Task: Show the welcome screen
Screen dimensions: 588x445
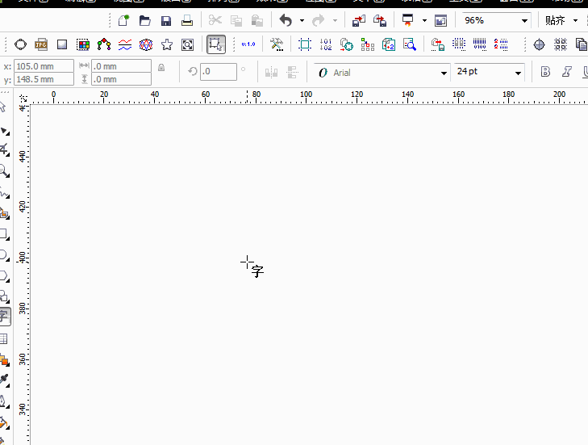Action: point(440,21)
